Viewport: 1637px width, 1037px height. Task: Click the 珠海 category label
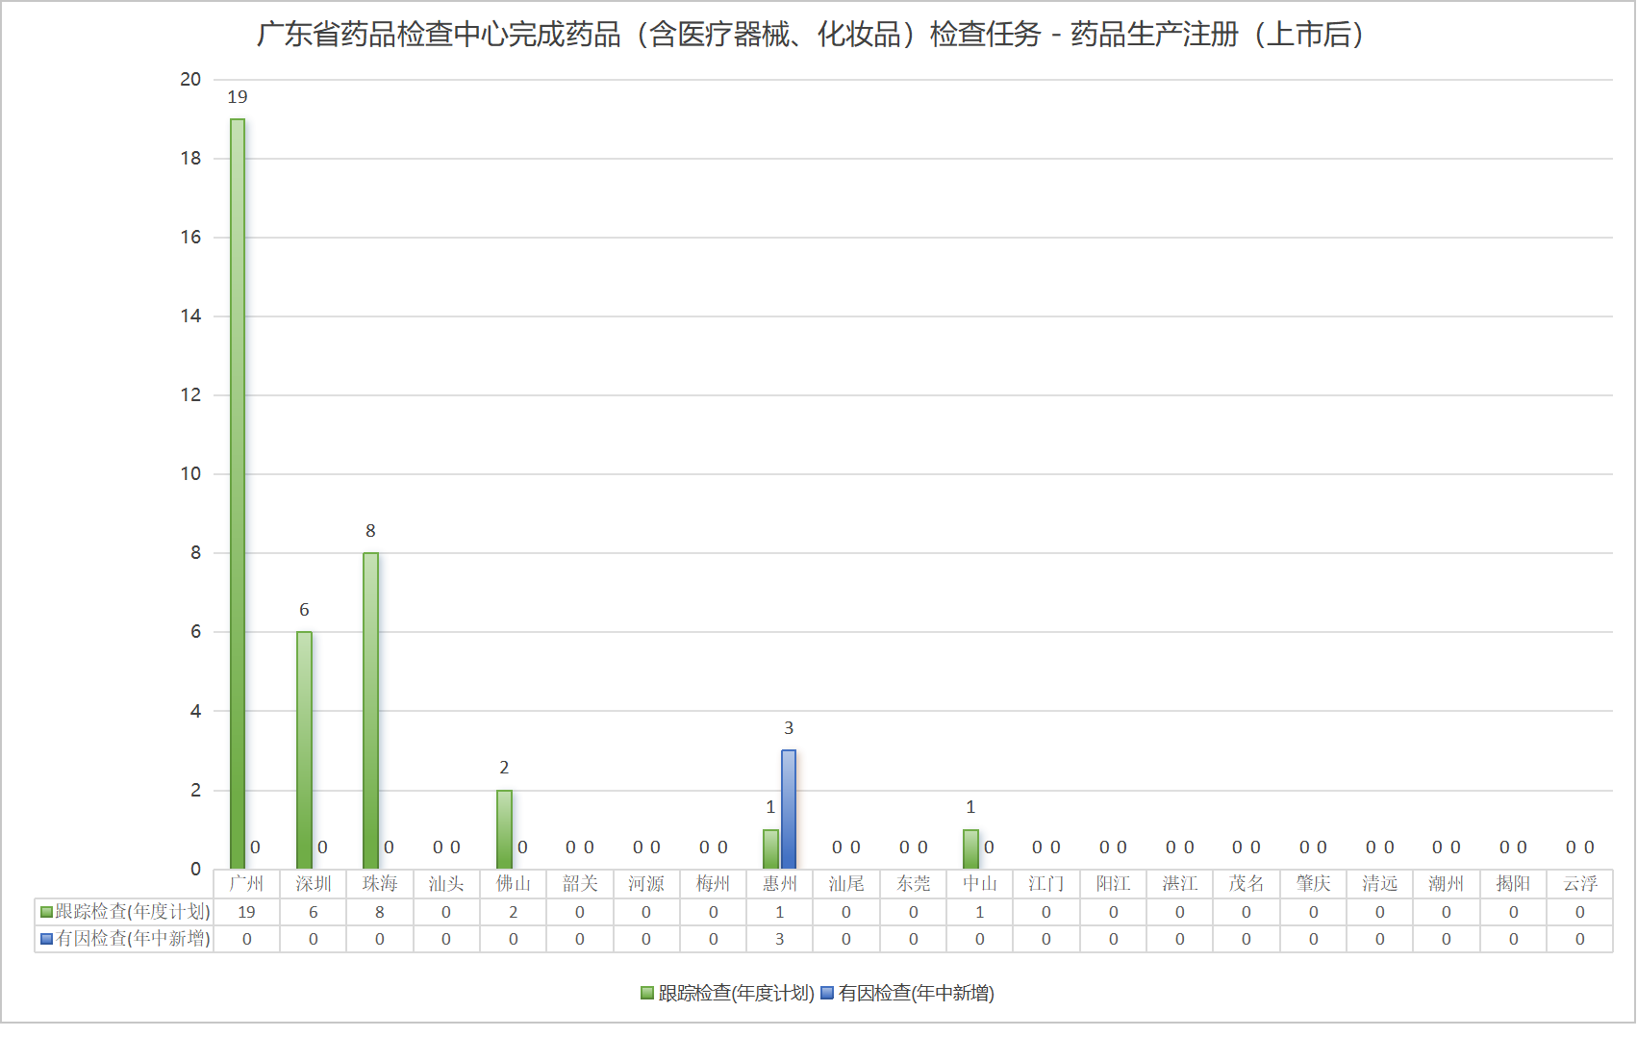pos(380,883)
